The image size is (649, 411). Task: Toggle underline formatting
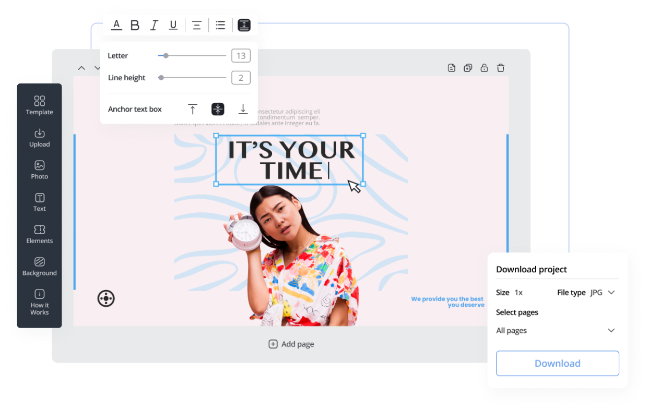click(173, 25)
